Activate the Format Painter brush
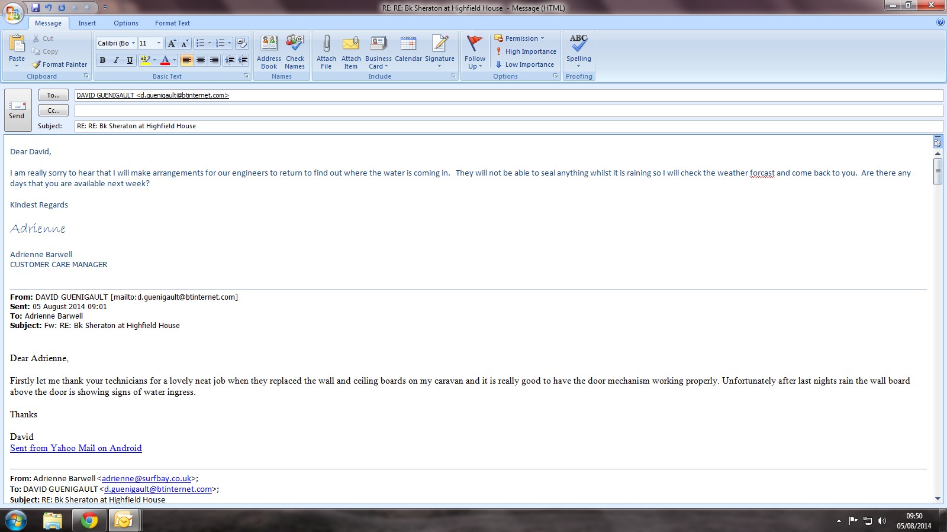Image resolution: width=947 pixels, height=532 pixels. 59,64
